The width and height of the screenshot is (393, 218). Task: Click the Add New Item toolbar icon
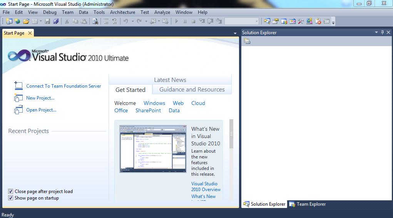(35, 21)
